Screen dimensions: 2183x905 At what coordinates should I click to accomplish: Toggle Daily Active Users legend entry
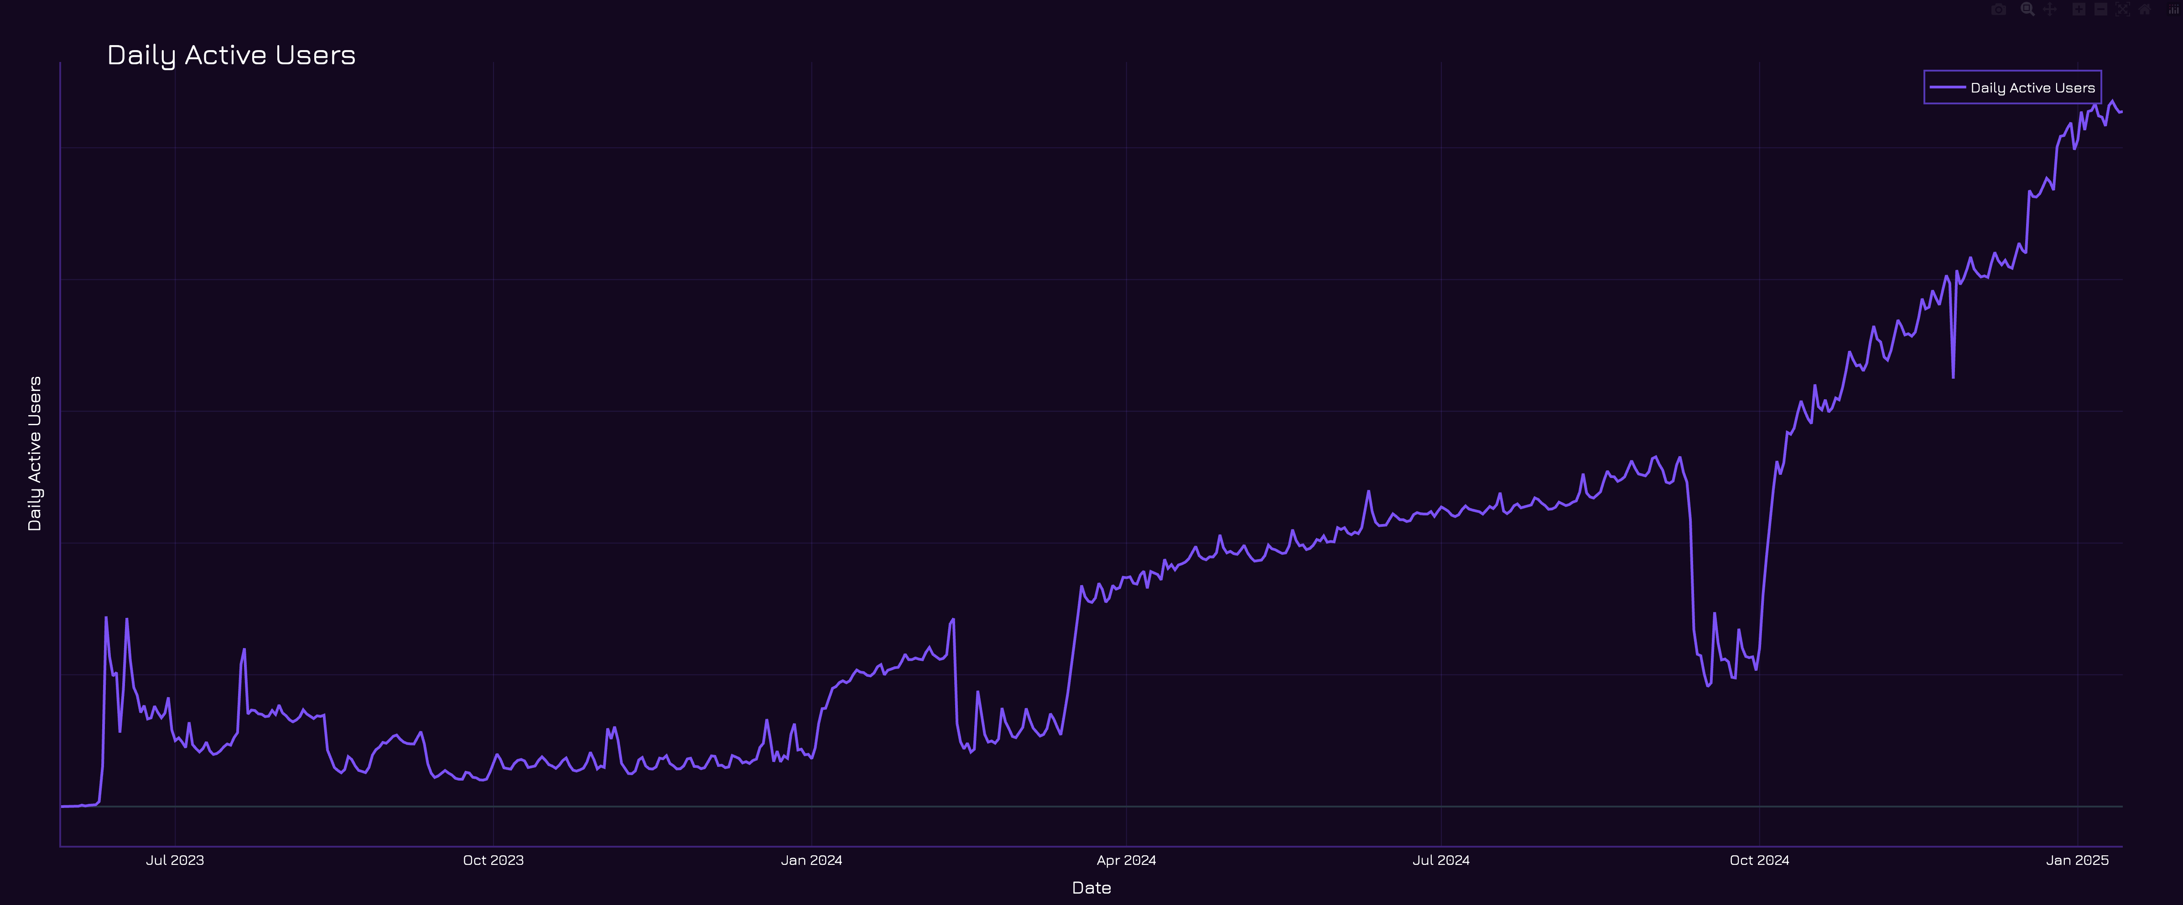(x=2032, y=88)
